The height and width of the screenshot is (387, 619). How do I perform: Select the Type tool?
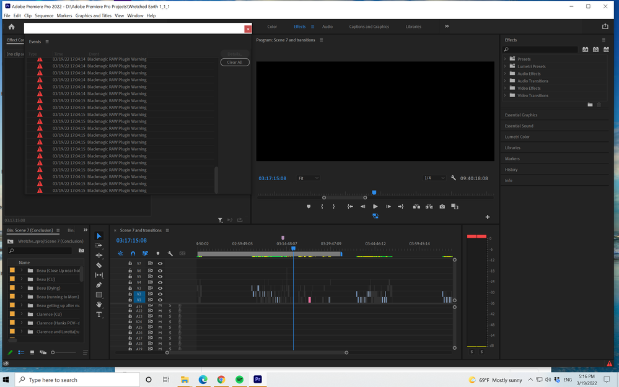tap(99, 315)
